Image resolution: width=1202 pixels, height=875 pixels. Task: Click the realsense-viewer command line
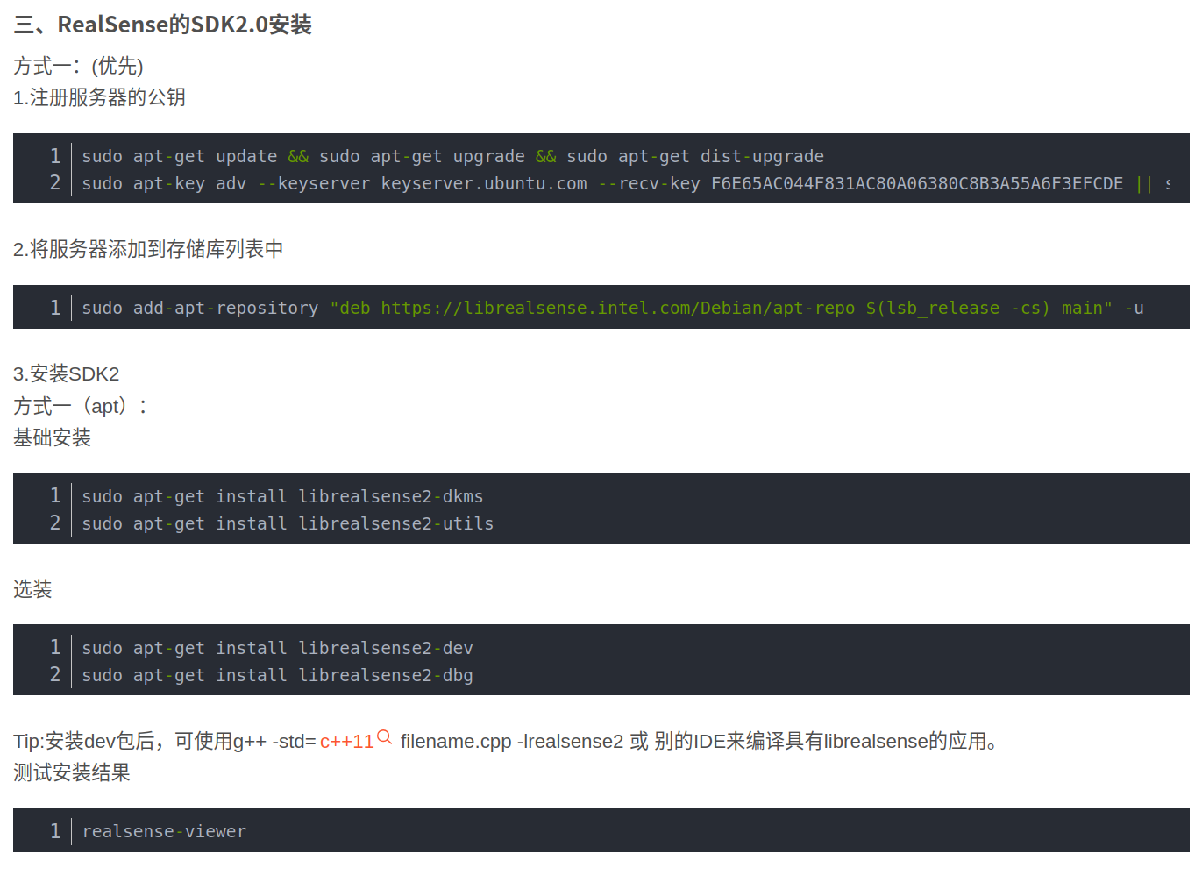[x=164, y=831]
